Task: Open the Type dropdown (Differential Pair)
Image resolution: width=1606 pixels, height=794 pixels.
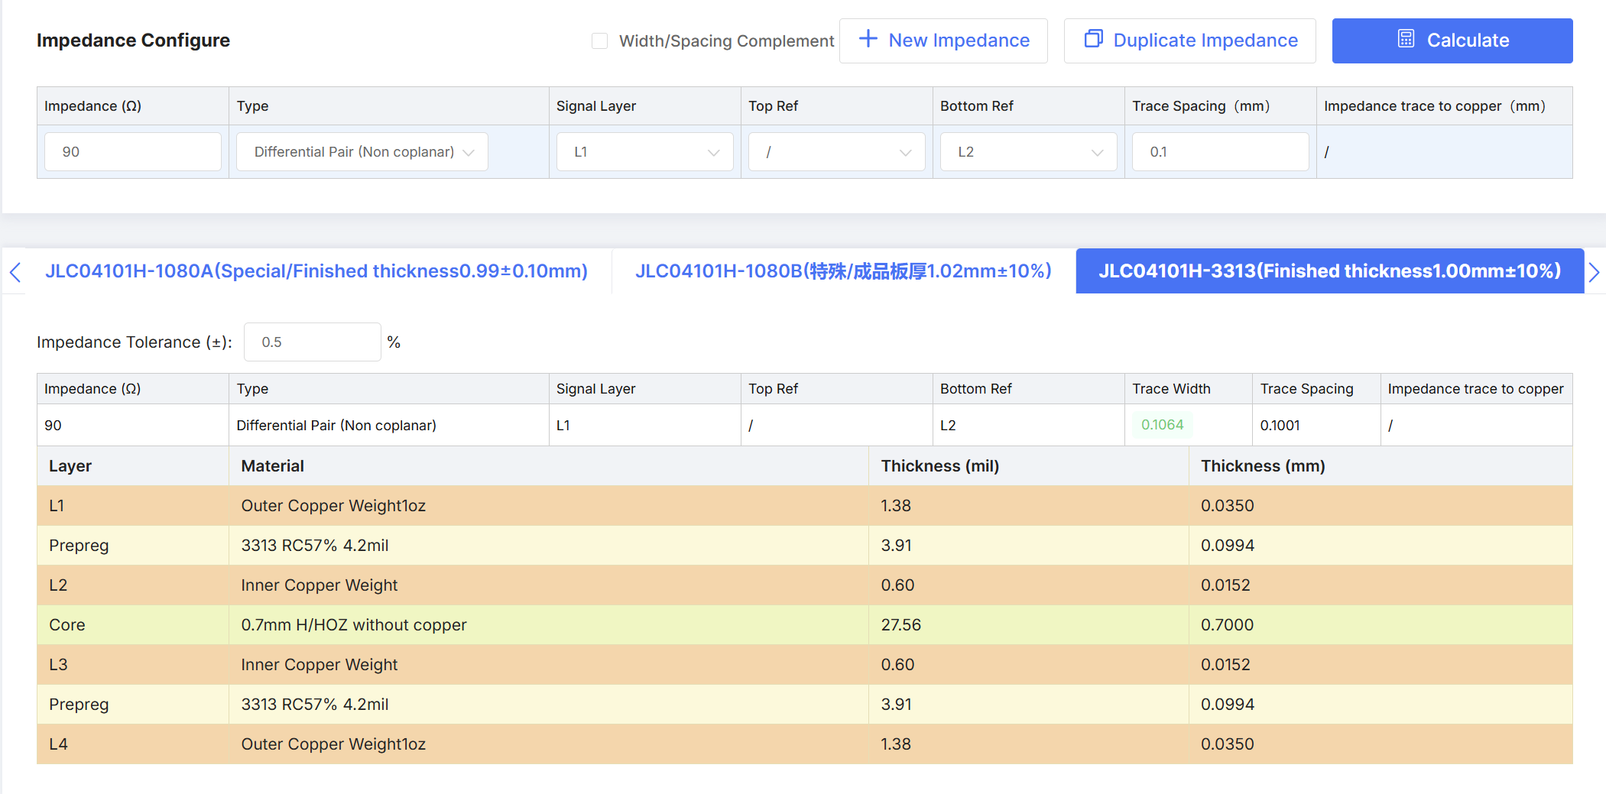Action: tap(362, 152)
